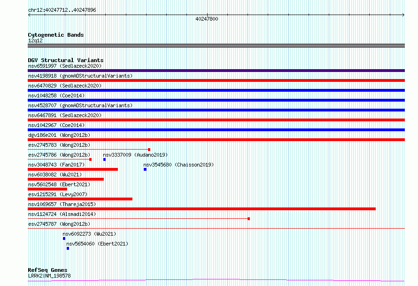Click the nsv1048258 Coe2014 blue bar

(x=216, y=100)
